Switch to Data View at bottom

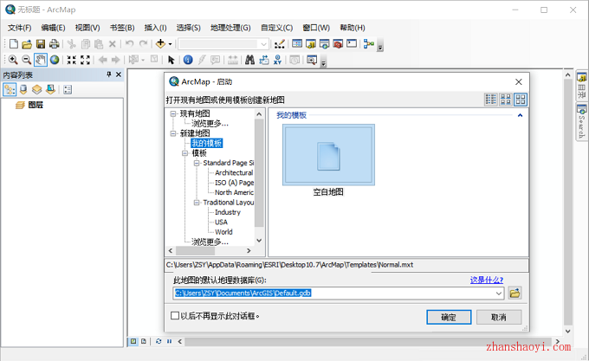click(133, 341)
